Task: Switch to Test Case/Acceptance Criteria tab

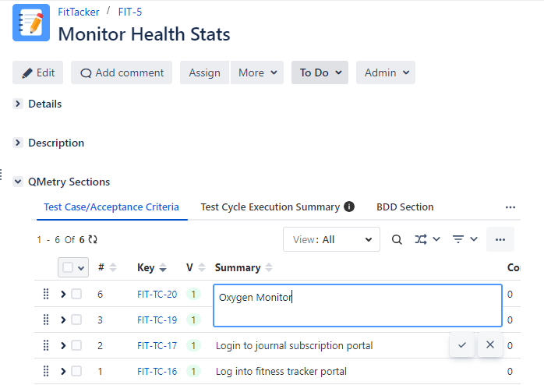Action: click(111, 207)
